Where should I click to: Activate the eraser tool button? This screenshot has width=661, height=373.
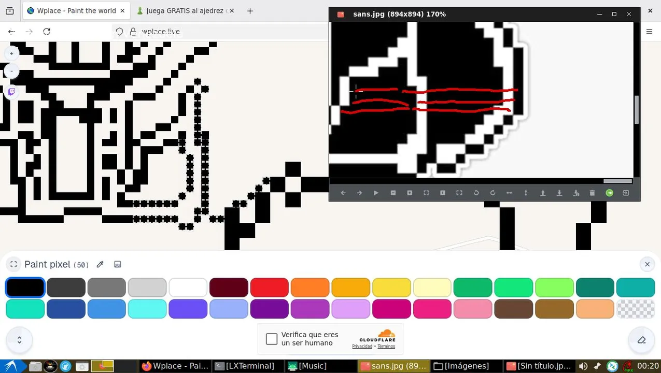click(x=641, y=340)
